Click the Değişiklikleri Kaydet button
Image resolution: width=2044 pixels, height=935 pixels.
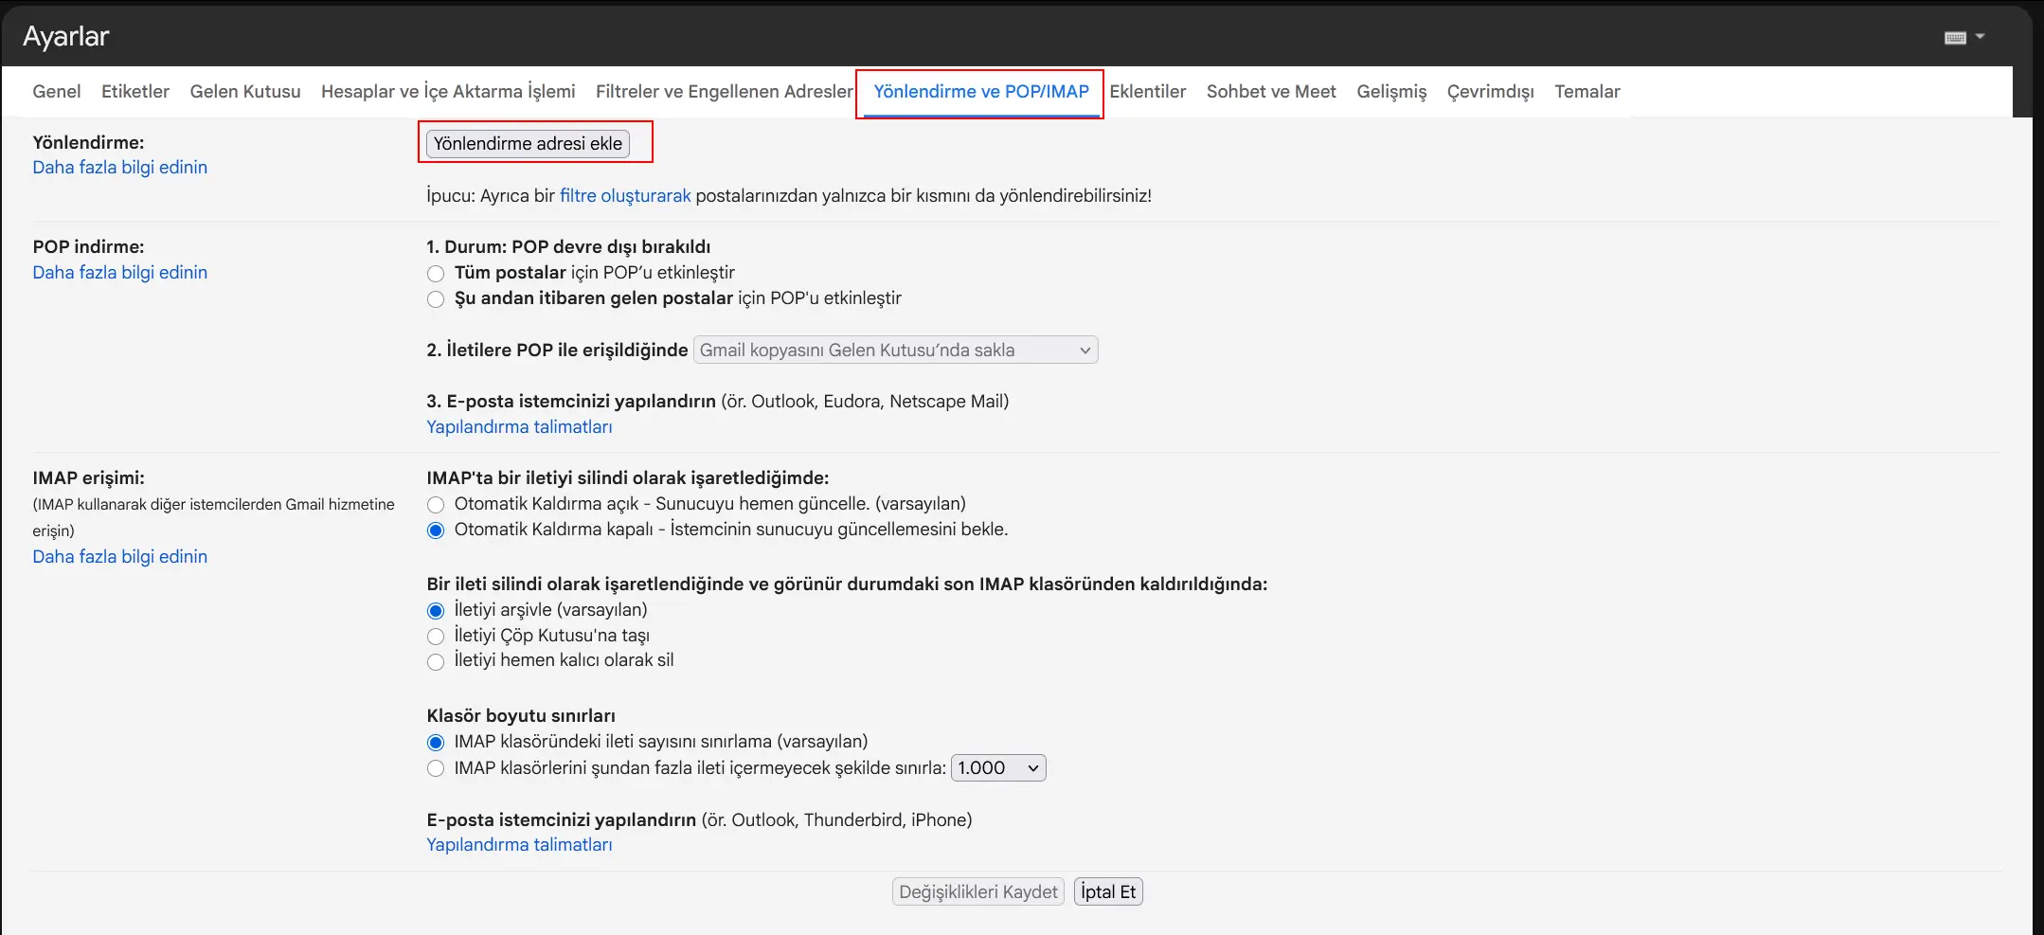point(978,891)
